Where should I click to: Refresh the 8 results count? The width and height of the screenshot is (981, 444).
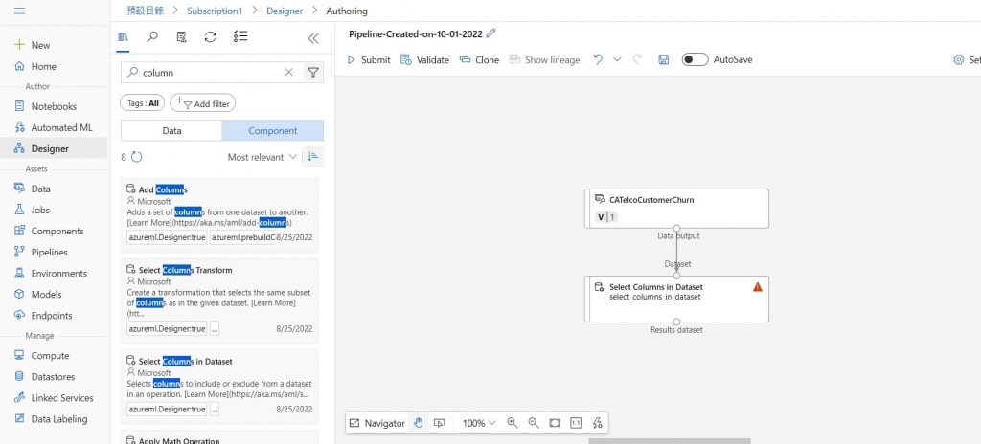pos(137,157)
